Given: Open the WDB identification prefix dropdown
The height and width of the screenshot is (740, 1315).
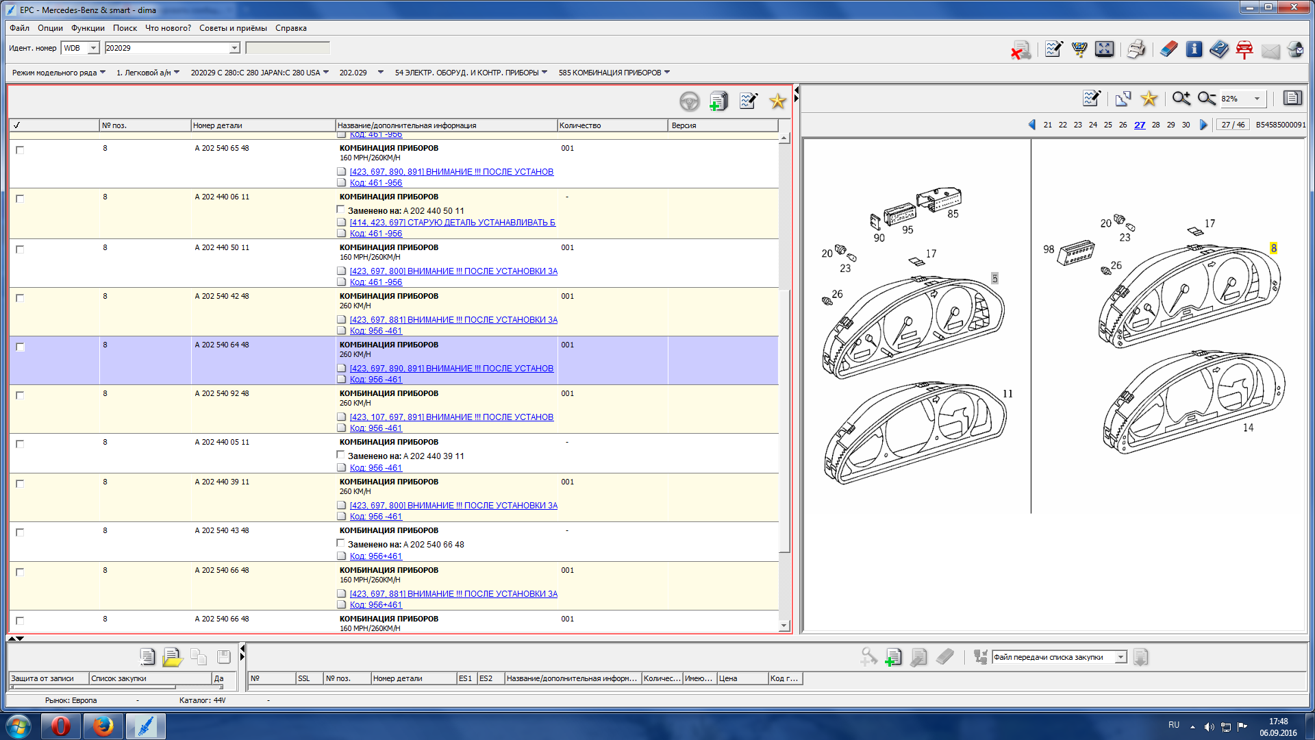Looking at the screenshot, I should [93, 48].
